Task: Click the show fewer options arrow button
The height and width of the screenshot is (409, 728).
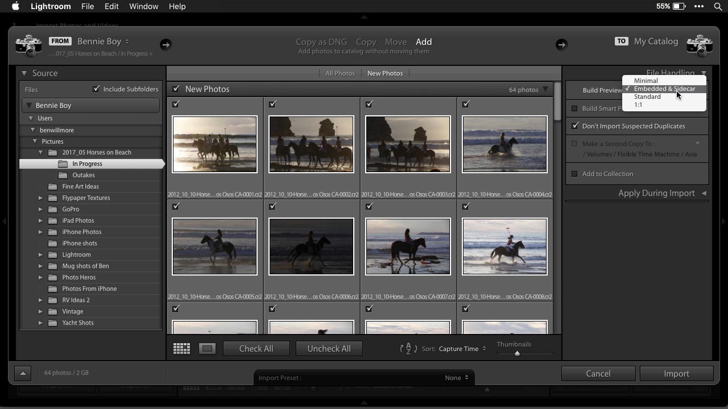Action: [23, 373]
